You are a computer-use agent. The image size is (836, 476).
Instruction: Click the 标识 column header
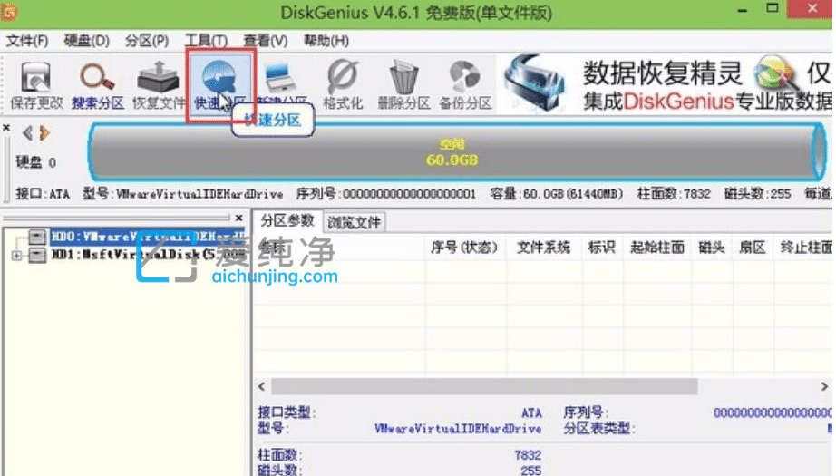[x=601, y=248]
